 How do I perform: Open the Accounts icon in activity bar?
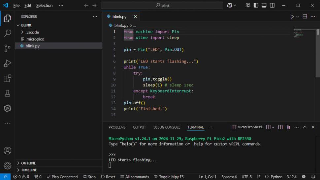(7, 151)
